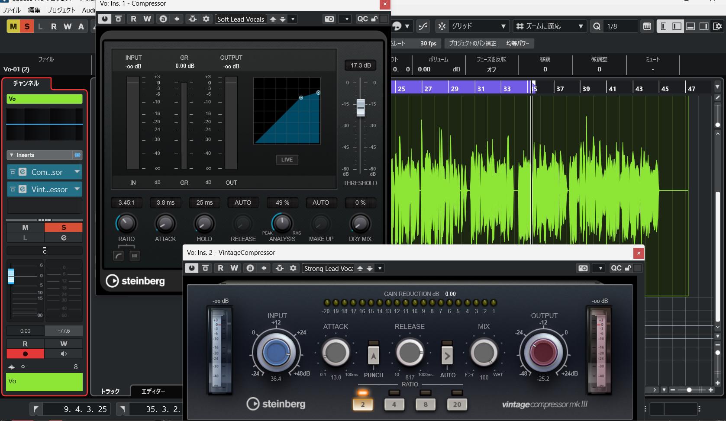This screenshot has width=726, height=421.
Task: Click the Compressor RATIO knob
Action: (x=126, y=224)
